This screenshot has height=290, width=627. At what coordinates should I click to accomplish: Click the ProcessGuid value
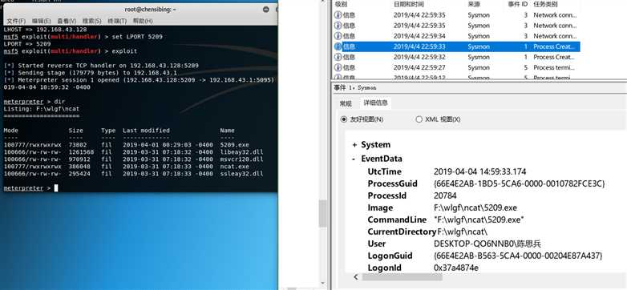point(519,183)
